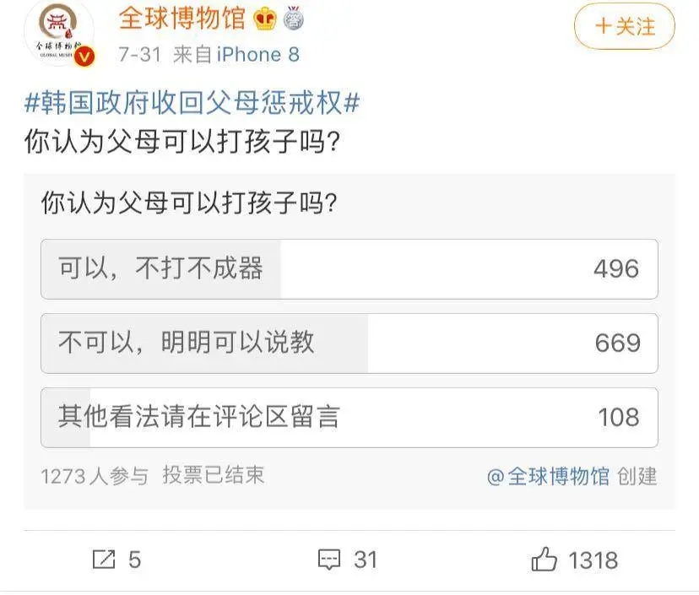Follow the account with +关注 button
699x595 pixels.
point(625,27)
